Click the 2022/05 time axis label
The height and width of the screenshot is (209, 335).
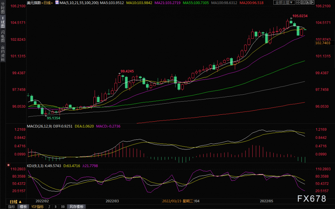click(266, 201)
